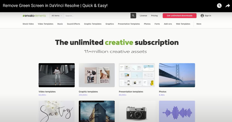
Task: Select Photos in navigation bar
Action: [147, 24]
